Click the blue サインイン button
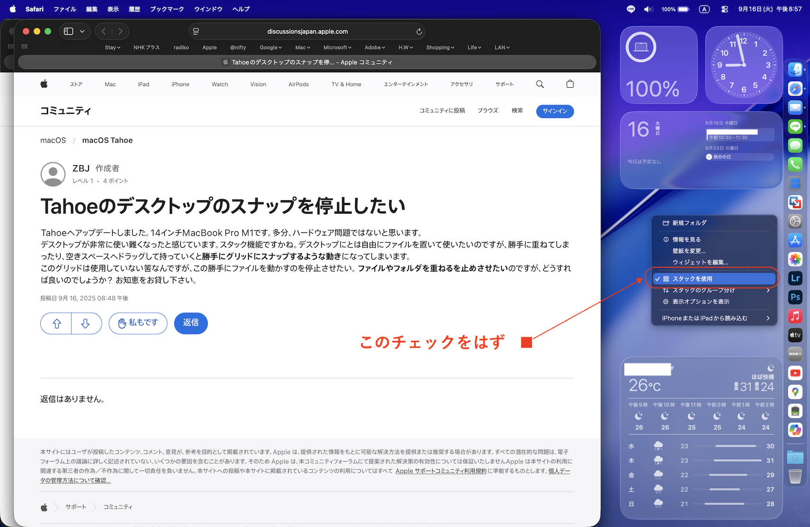 click(555, 111)
